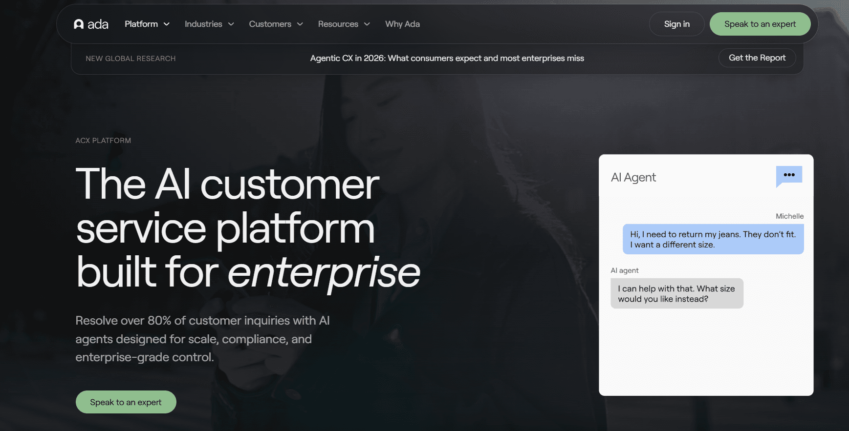Viewport: 849px width, 431px height.
Task: Go to the Why Ada page
Action: 402,24
